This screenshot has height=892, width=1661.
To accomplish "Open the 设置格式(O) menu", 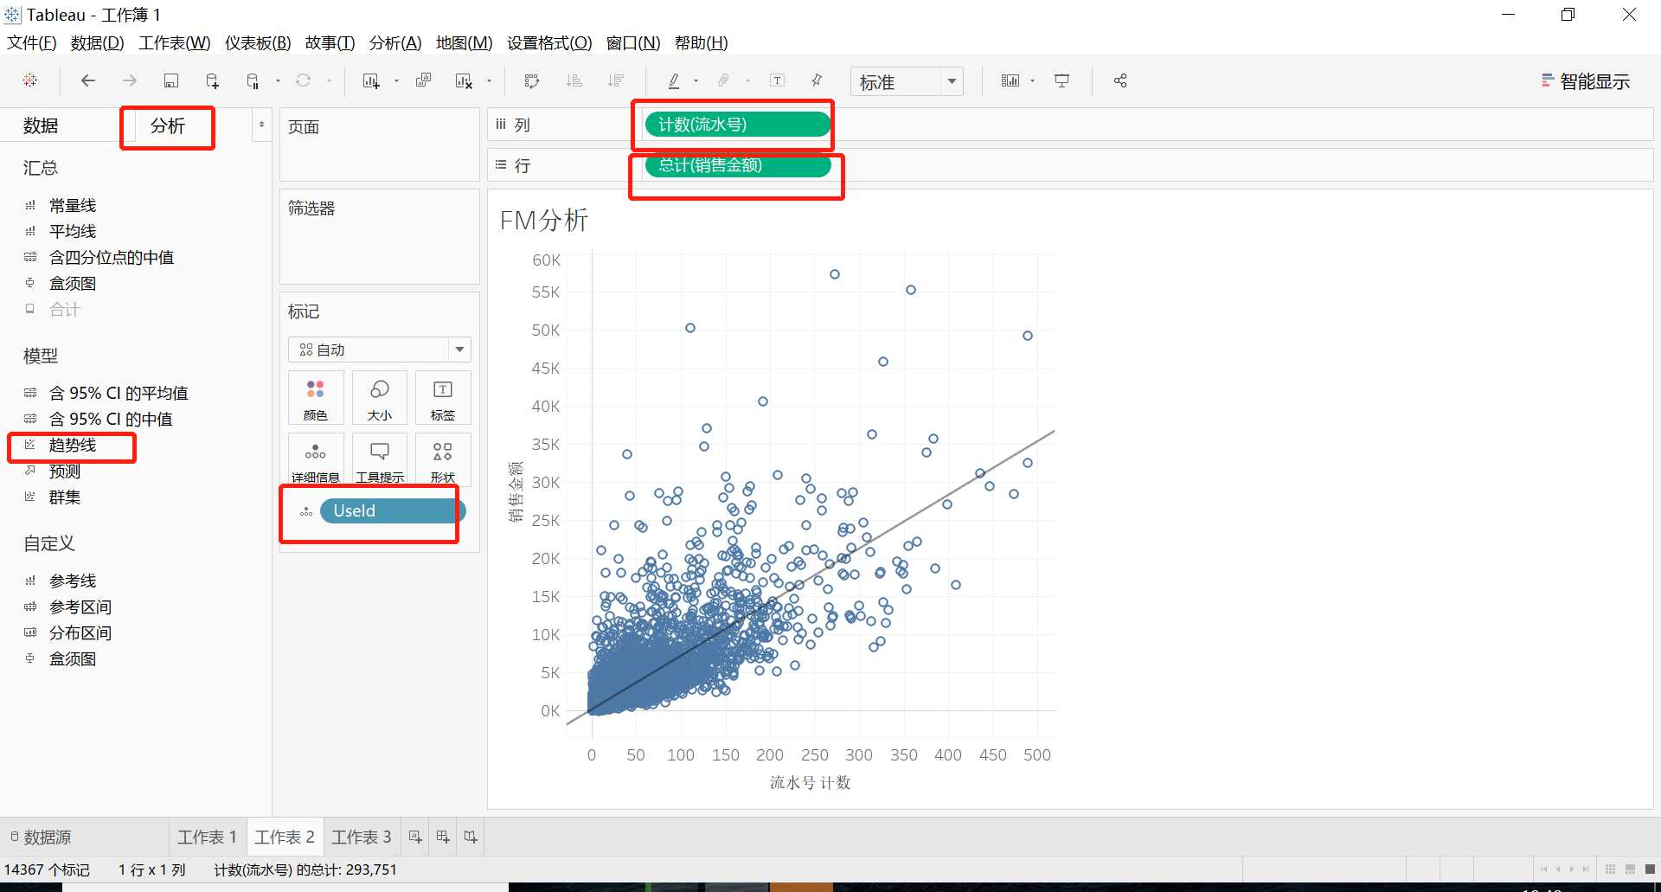I will 549,42.
